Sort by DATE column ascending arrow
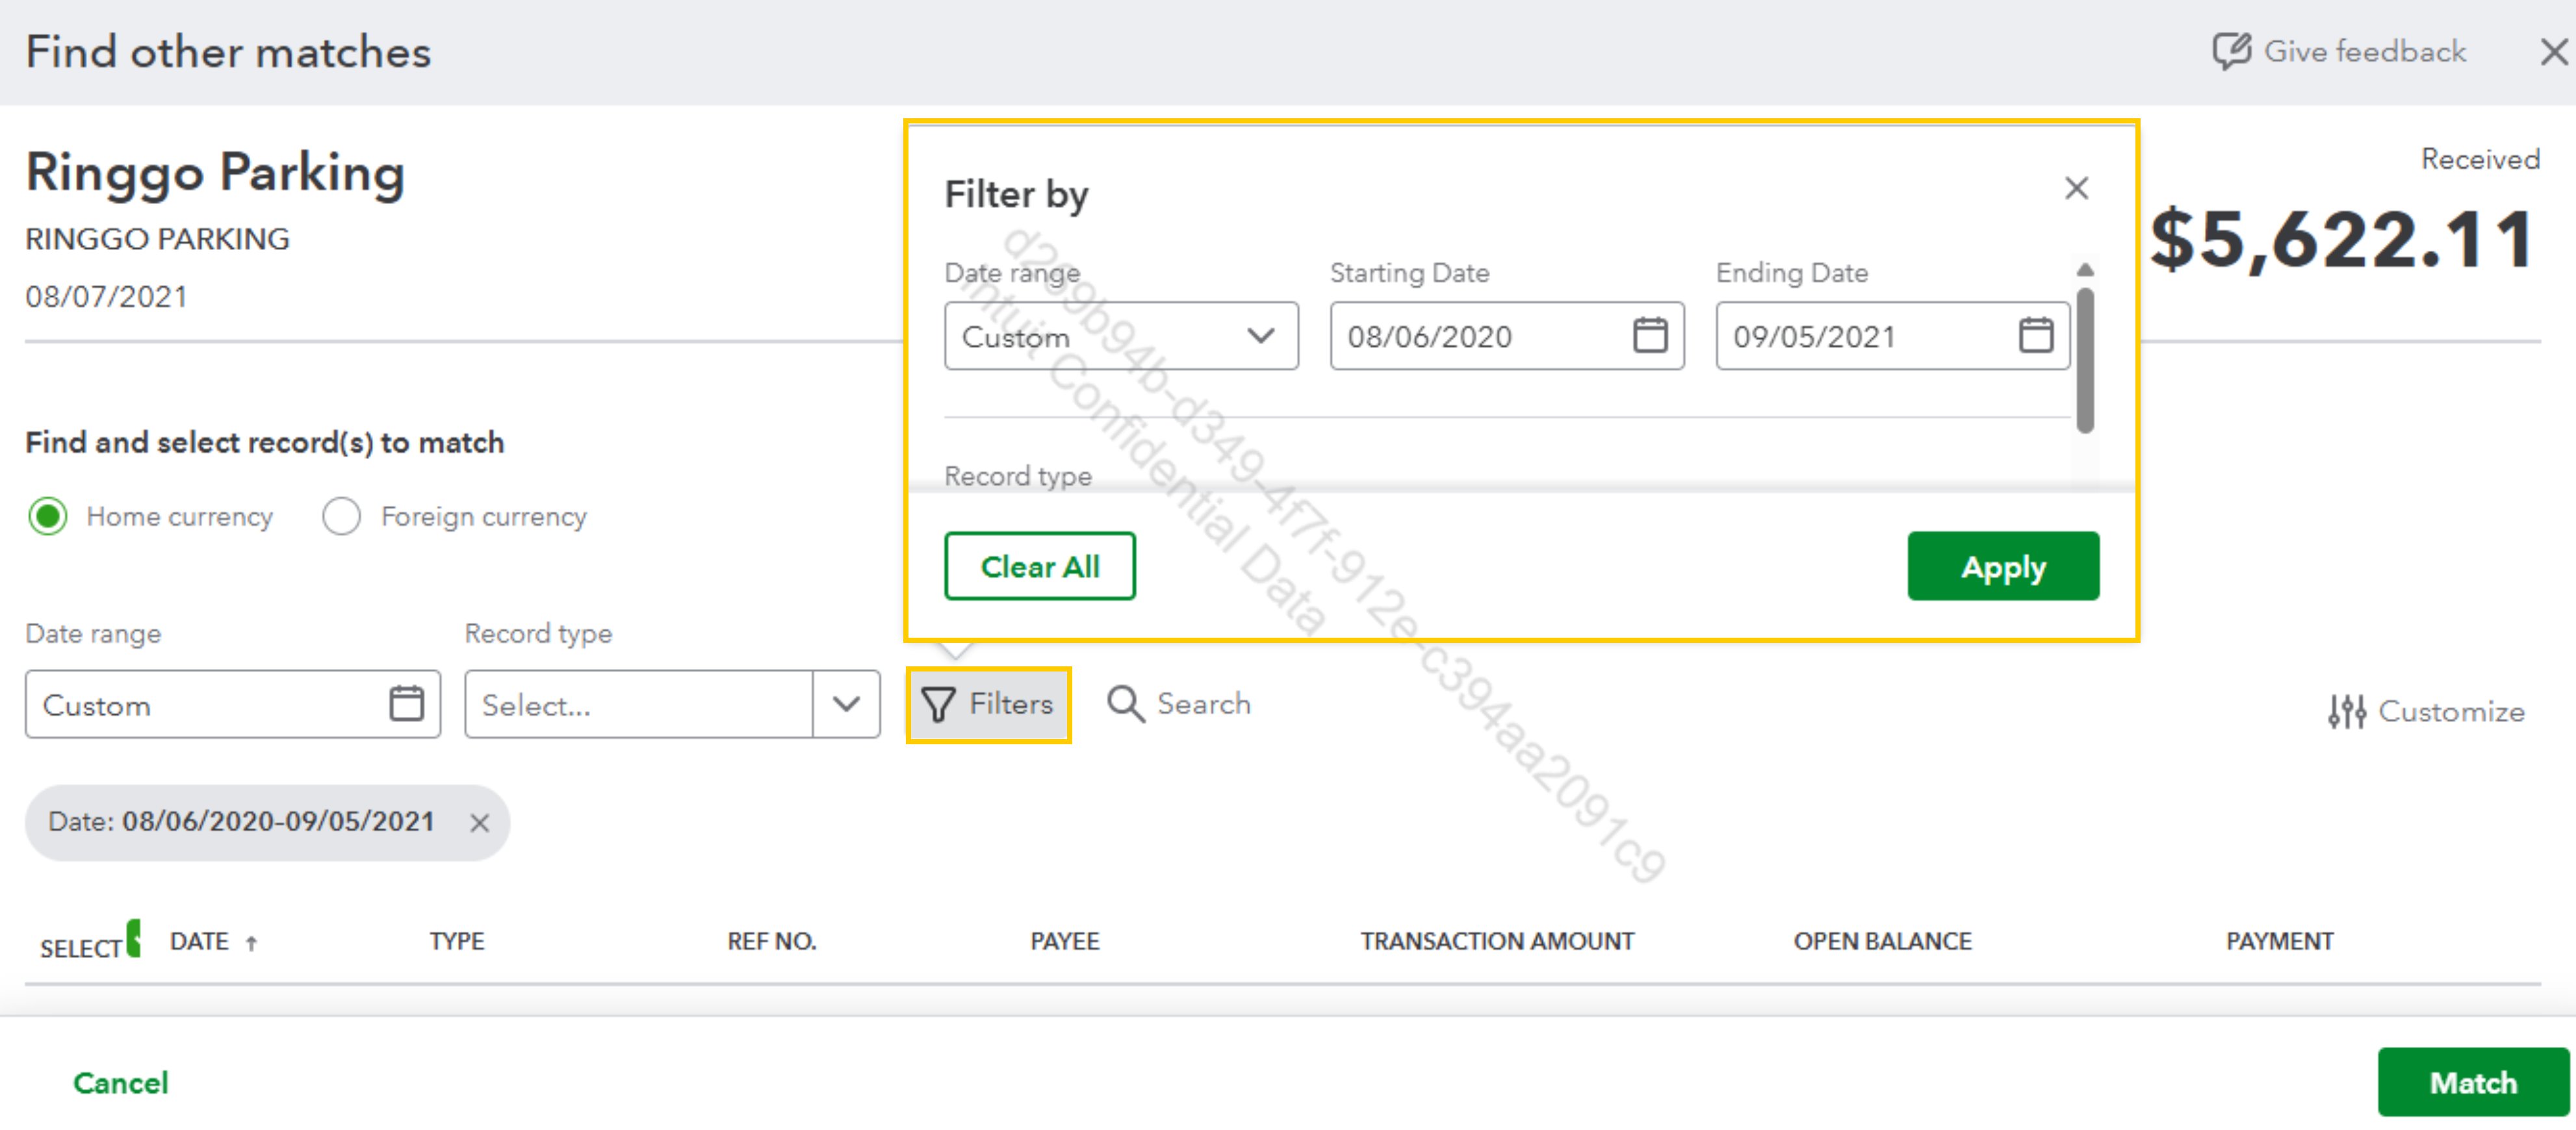This screenshot has width=2576, height=1130. (x=252, y=942)
